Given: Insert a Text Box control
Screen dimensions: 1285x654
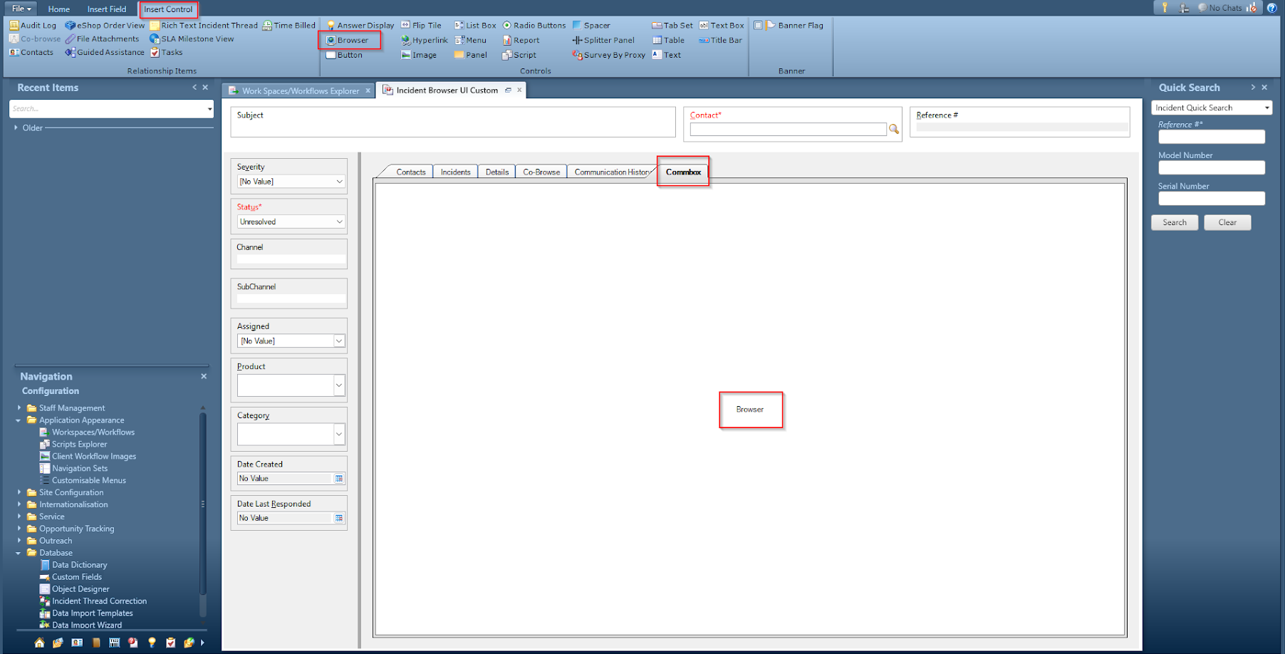Looking at the screenshot, I should tap(722, 25).
